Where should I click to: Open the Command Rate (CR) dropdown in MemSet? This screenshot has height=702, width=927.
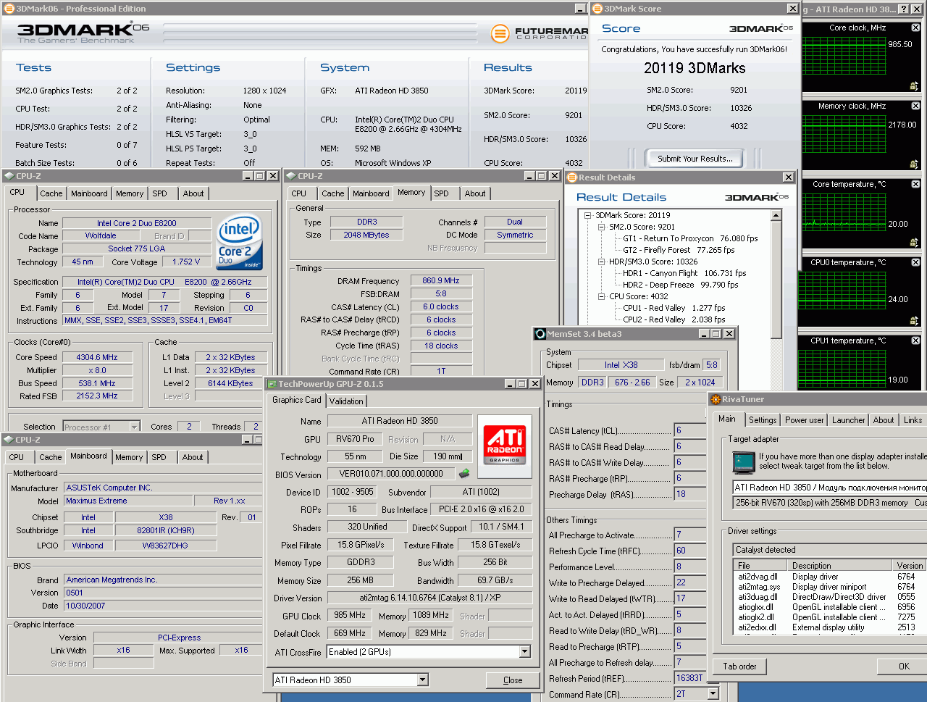click(x=713, y=694)
